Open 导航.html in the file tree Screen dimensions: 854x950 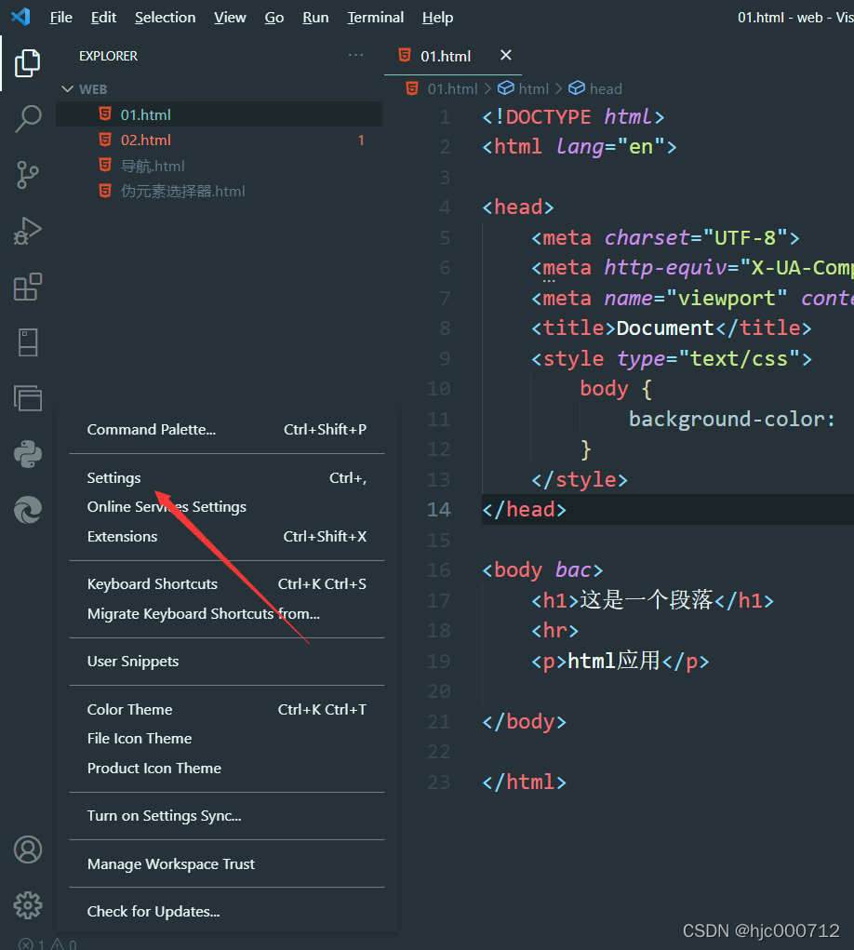pyautogui.click(x=220, y=166)
